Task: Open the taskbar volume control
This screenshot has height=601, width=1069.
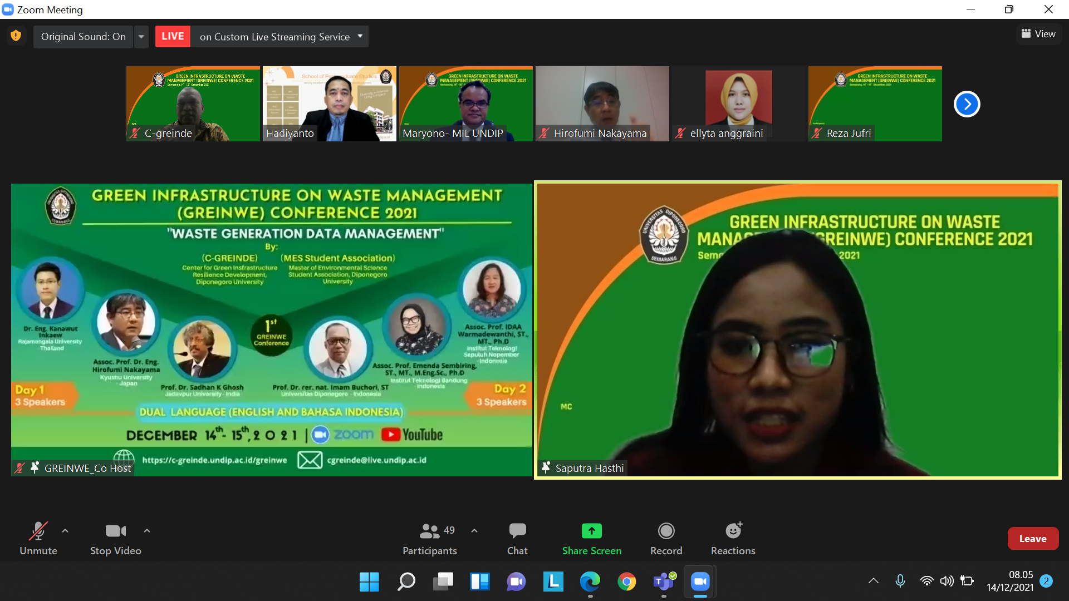Action: point(947,582)
